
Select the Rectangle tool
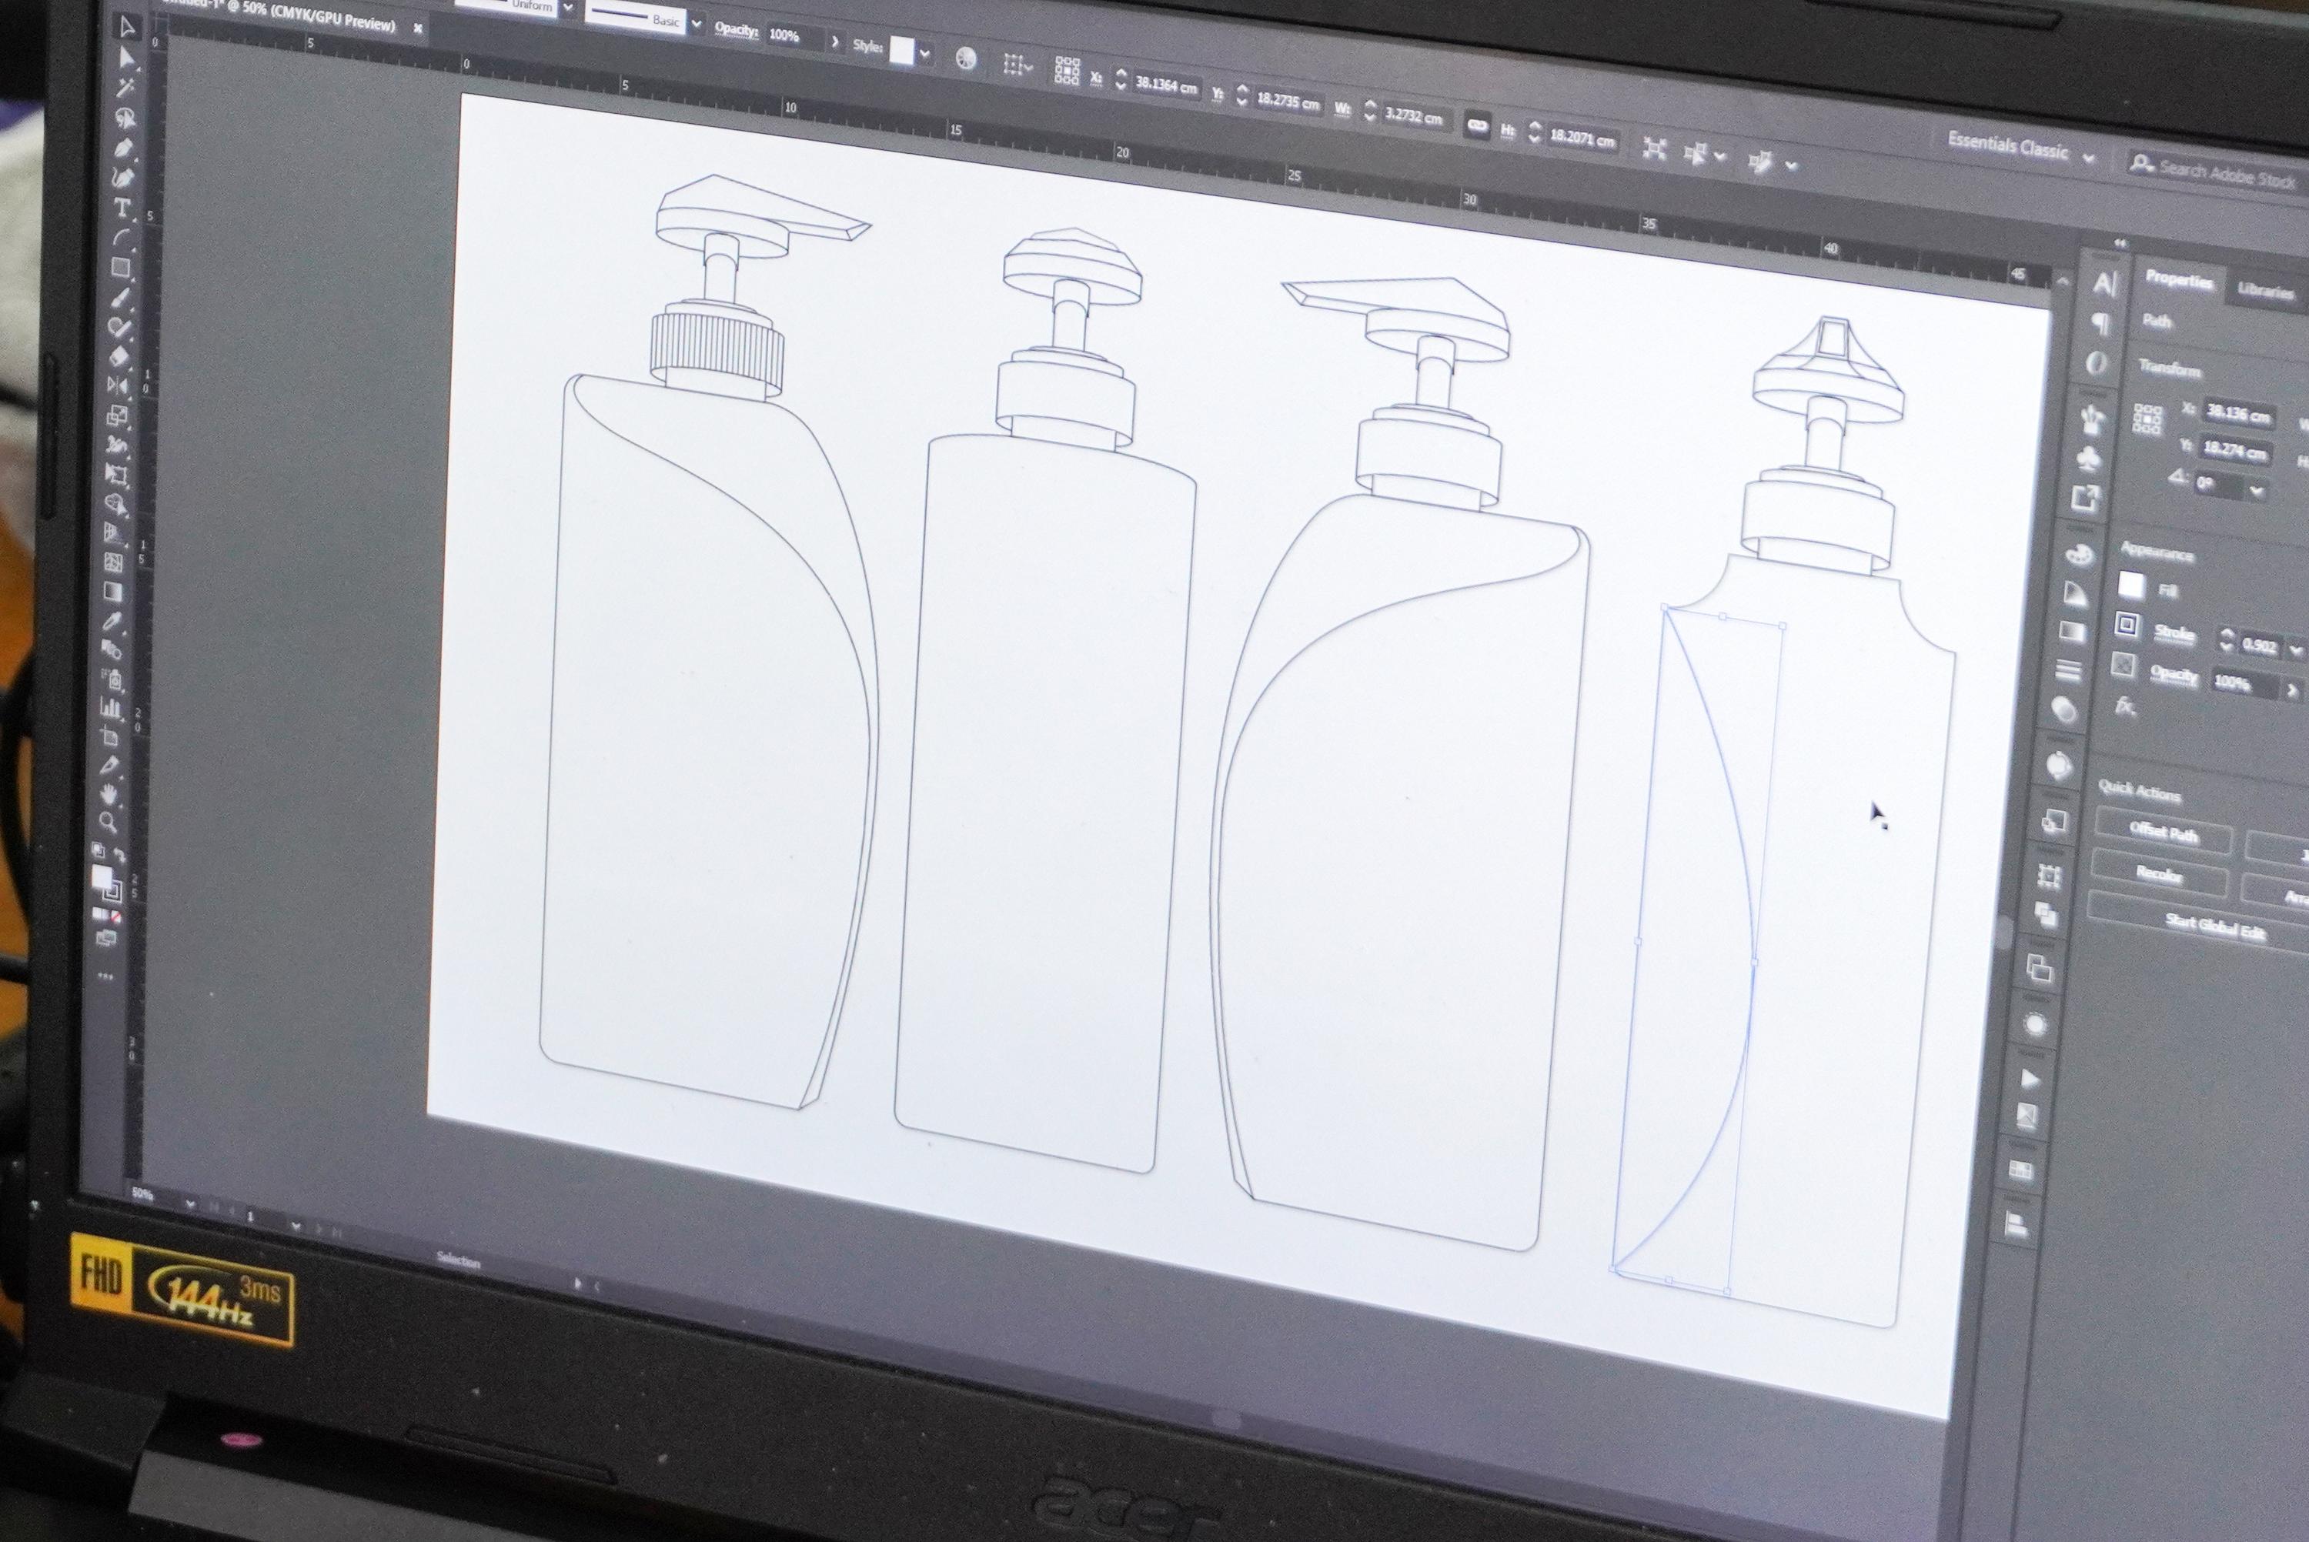(x=120, y=268)
